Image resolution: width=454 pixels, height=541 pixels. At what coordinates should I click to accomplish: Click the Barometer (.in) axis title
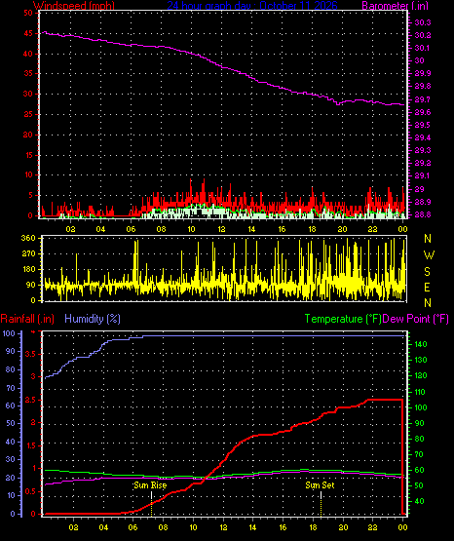coord(395,6)
